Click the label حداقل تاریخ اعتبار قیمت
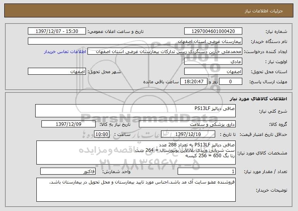The width and height of the screenshot is (298, 211). click(x=264, y=135)
